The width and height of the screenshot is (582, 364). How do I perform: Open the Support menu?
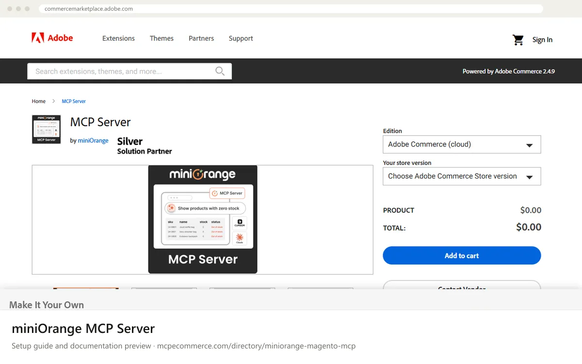241,38
